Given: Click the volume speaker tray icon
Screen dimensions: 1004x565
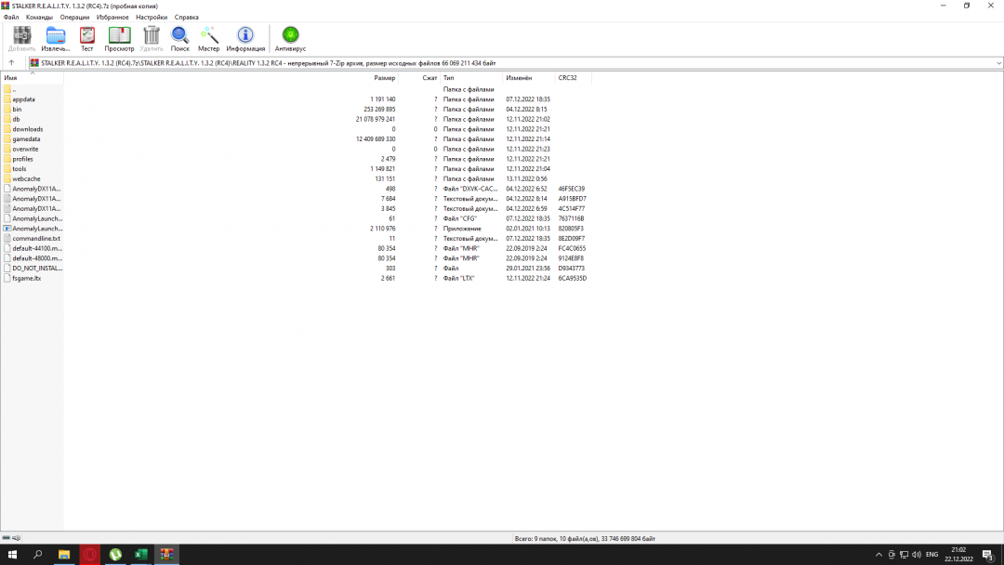Looking at the screenshot, I should point(917,555).
